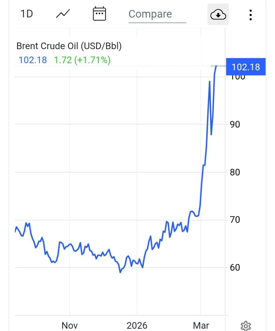
Task: Click the 70 price axis label
Action: pyautogui.click(x=235, y=220)
